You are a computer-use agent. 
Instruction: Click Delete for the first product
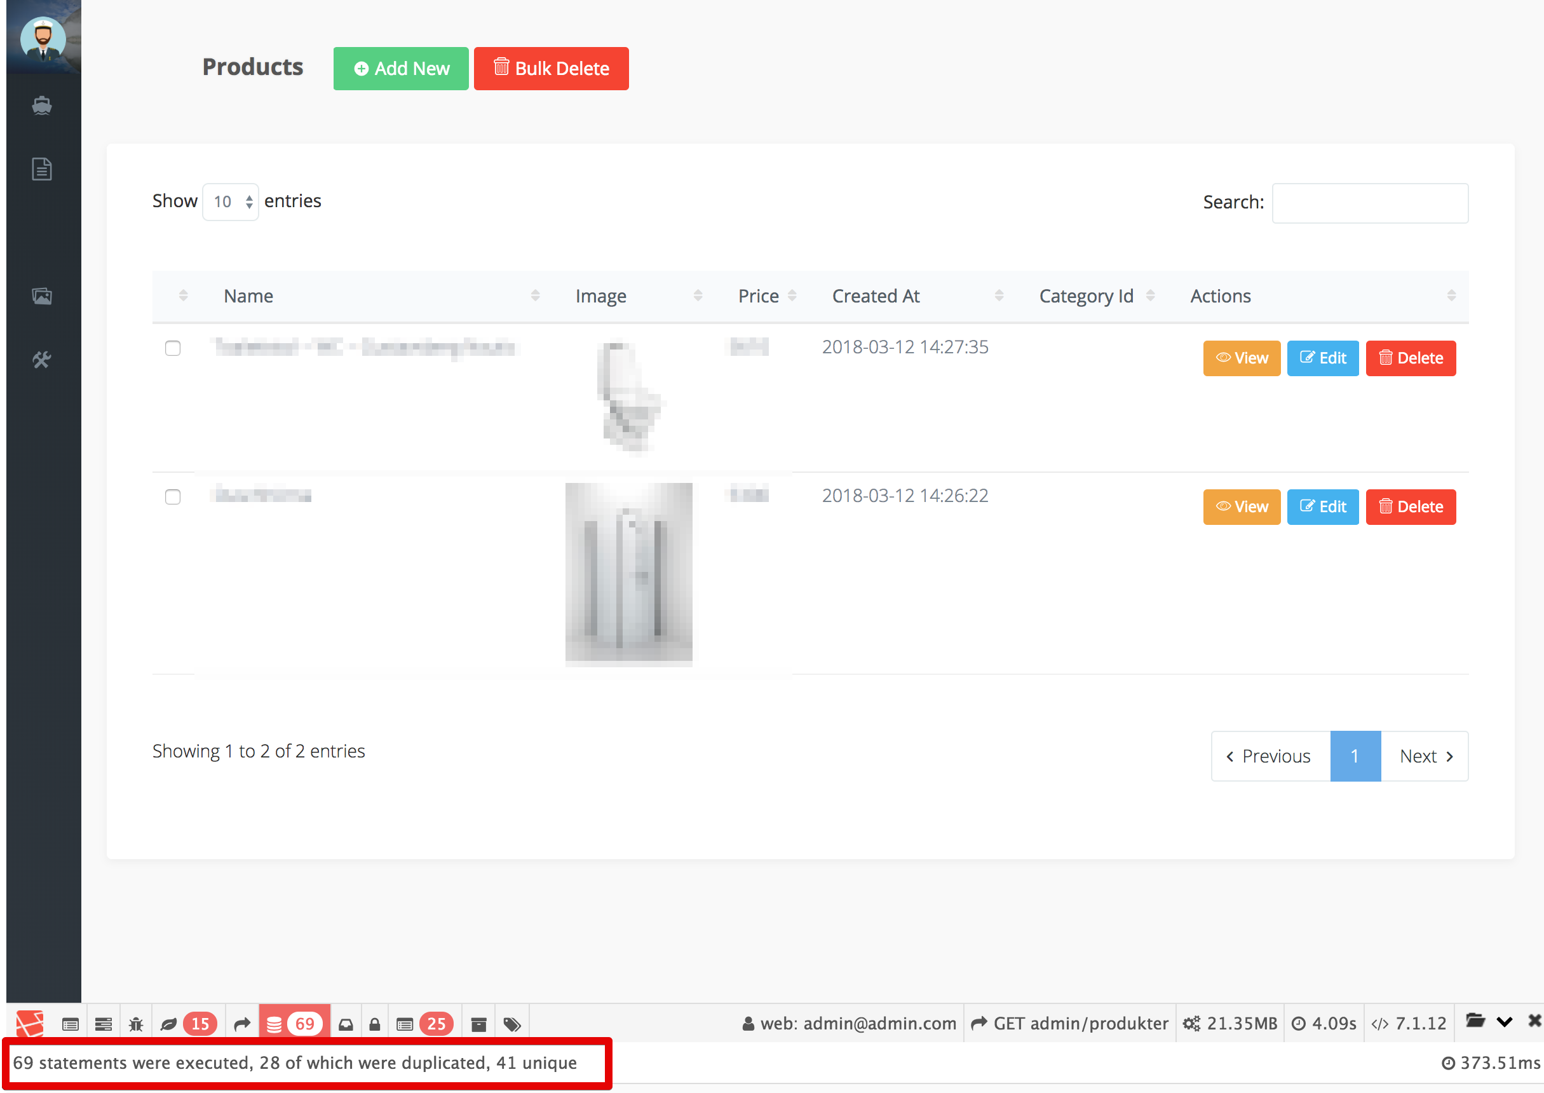tap(1410, 358)
